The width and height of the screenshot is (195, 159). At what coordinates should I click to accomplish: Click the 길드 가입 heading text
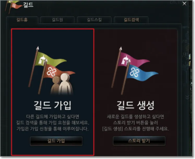coord(52,105)
